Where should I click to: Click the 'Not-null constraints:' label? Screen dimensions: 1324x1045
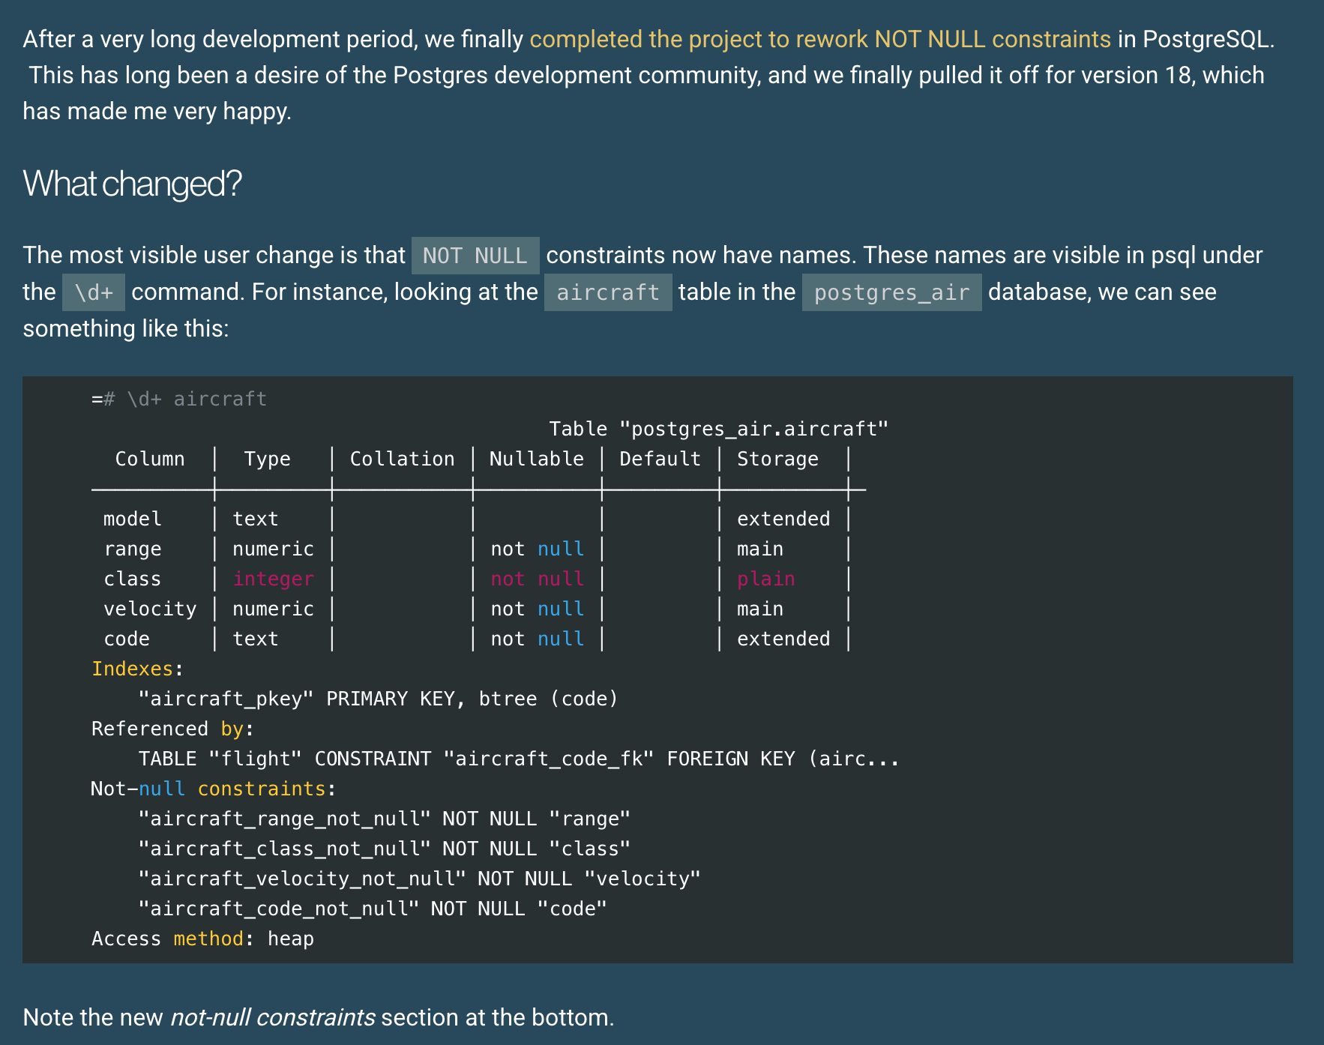[214, 789]
